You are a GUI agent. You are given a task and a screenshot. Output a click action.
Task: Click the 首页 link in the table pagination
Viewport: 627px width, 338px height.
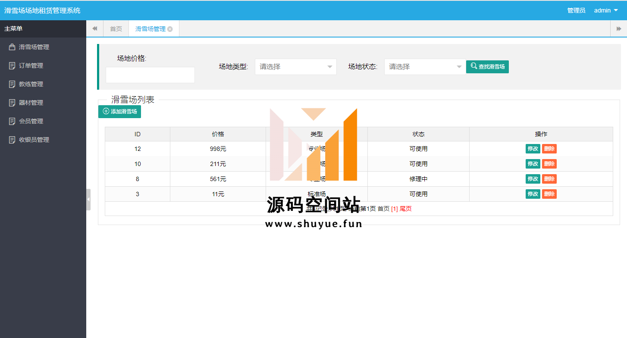[x=383, y=209]
